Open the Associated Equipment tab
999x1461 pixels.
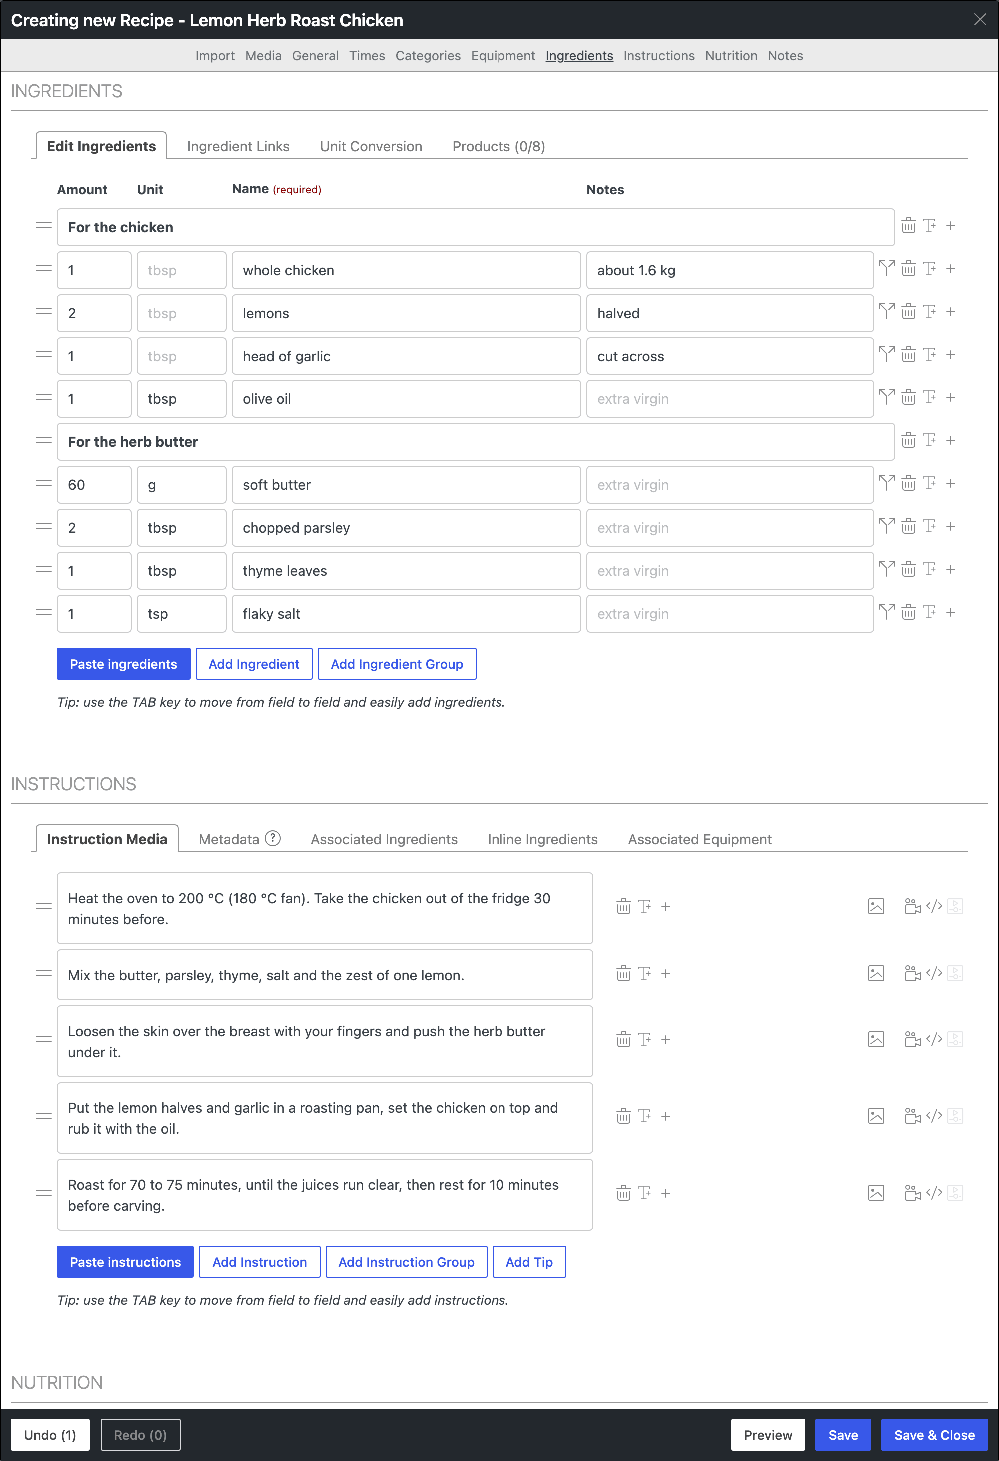coord(700,839)
